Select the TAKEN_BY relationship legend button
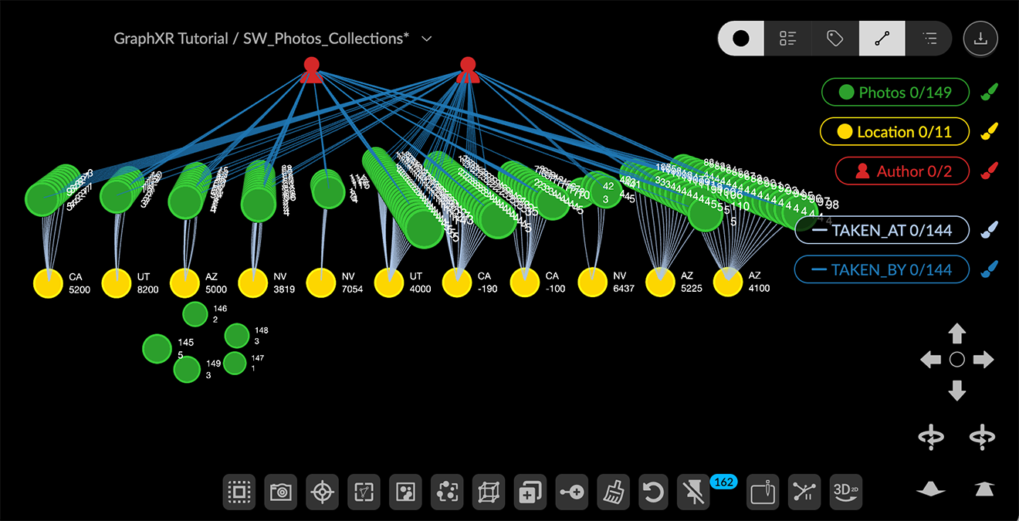 [x=882, y=270]
